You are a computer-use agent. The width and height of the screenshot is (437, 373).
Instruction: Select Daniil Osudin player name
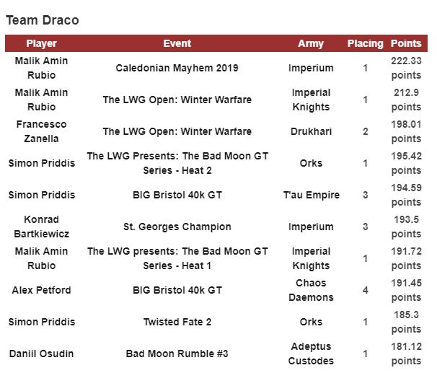(41, 354)
